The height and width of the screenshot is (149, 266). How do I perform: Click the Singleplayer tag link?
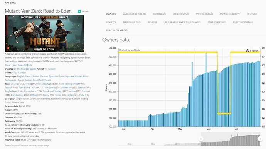[x=11, y=91]
